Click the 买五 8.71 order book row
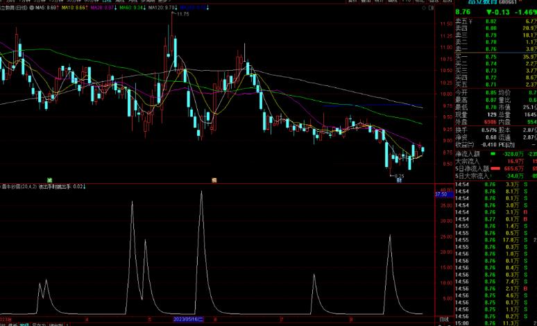The image size is (537, 326). point(496,85)
